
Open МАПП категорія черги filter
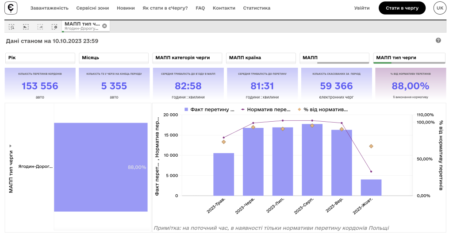[187, 58]
